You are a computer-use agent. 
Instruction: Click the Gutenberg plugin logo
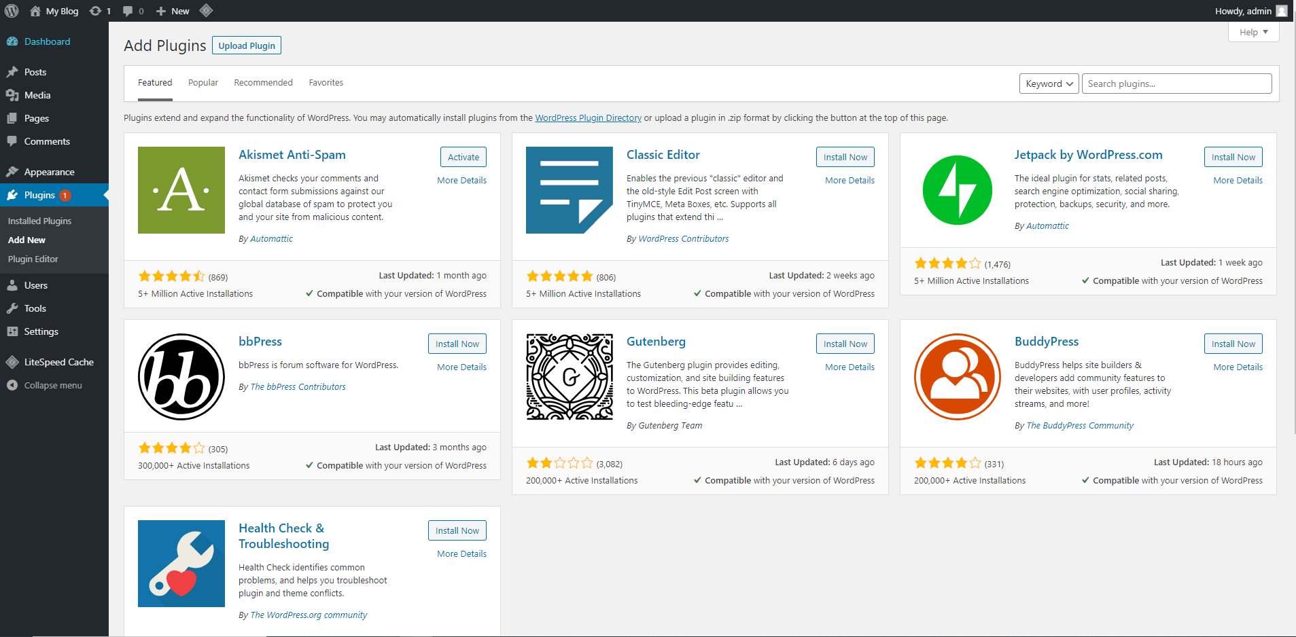[x=570, y=377]
